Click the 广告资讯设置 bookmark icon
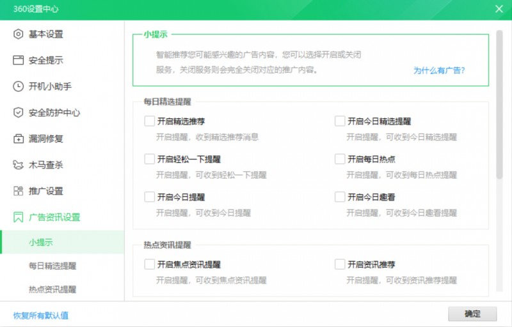The height and width of the screenshot is (327, 512). (x=19, y=217)
